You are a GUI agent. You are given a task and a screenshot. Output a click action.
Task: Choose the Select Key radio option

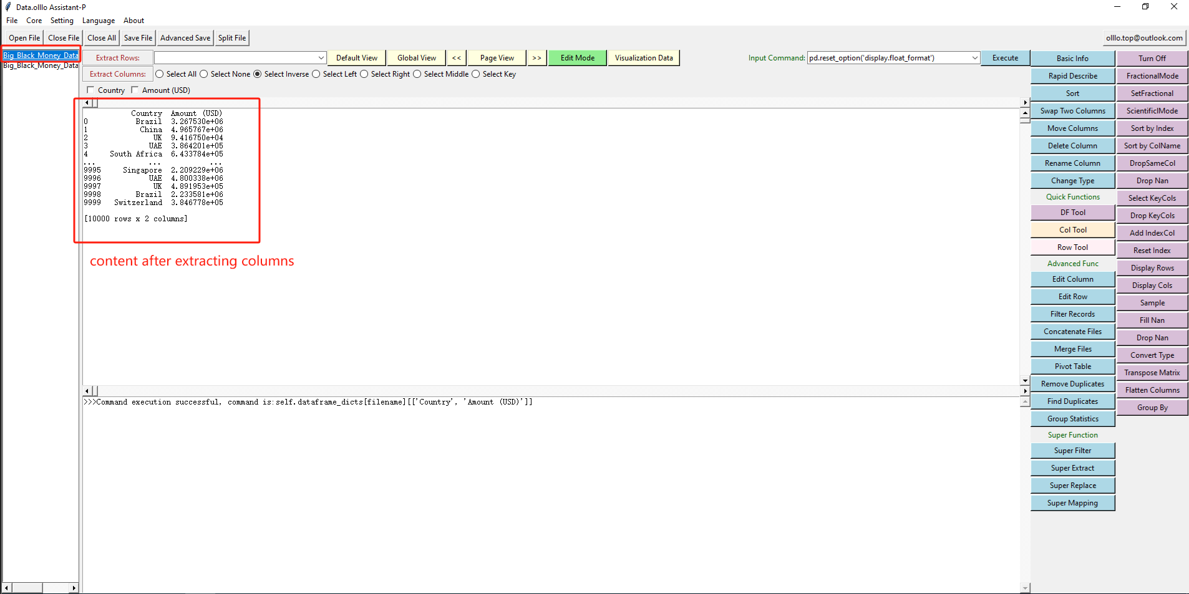point(476,74)
